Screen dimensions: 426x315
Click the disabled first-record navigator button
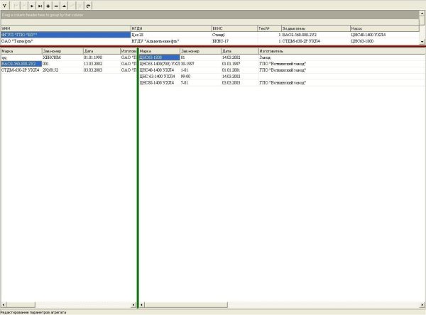tap(16, 6)
